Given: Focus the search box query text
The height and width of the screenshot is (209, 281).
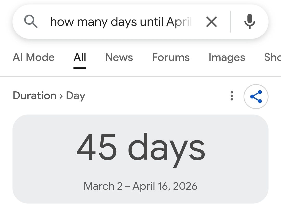Looking at the screenshot, I should click(x=120, y=22).
